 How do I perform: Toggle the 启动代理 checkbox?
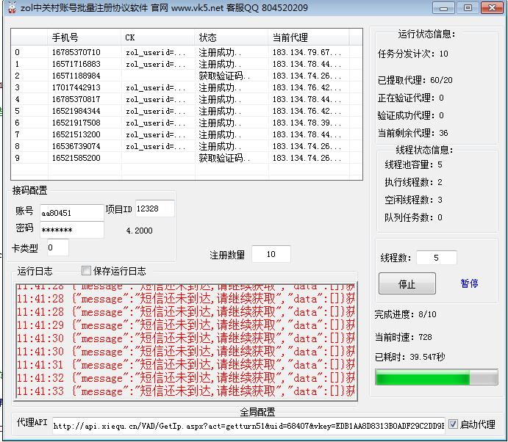(454, 424)
